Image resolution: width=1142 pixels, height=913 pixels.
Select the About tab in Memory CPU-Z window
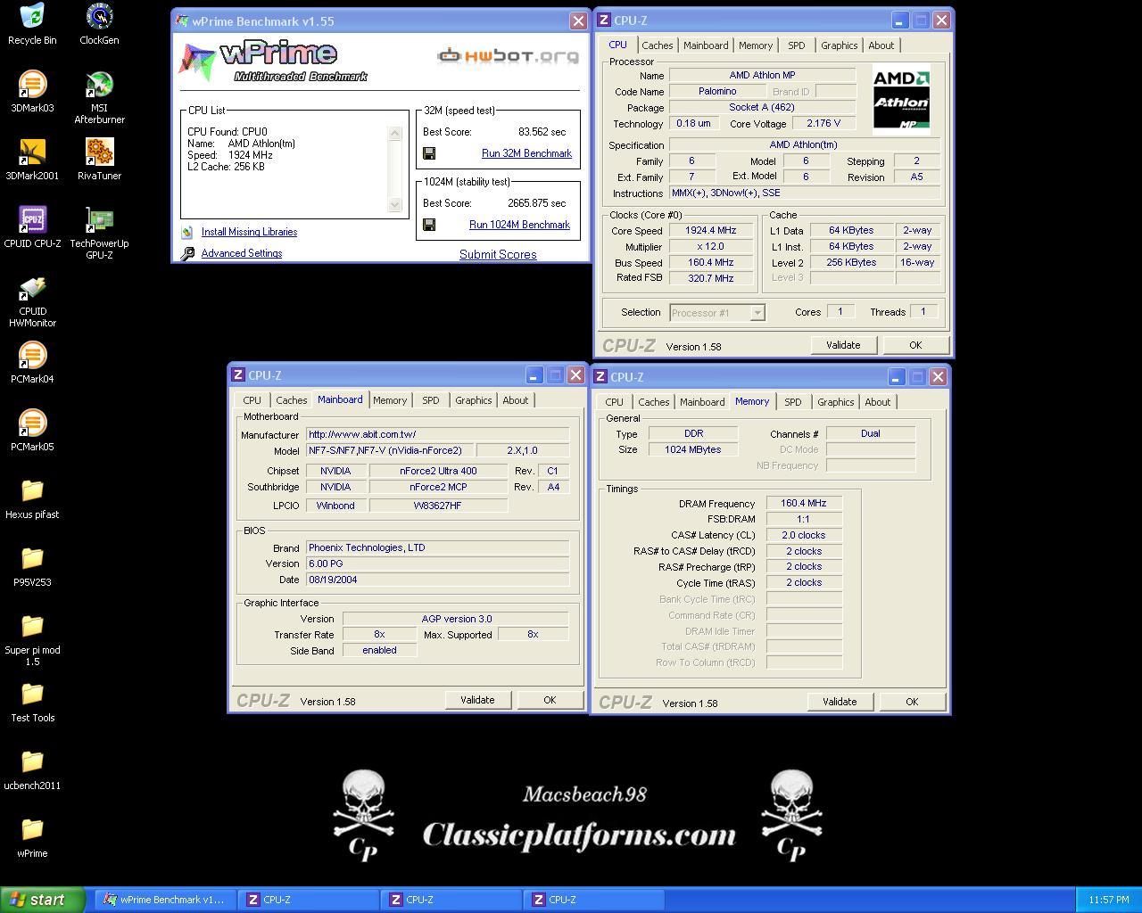point(877,402)
